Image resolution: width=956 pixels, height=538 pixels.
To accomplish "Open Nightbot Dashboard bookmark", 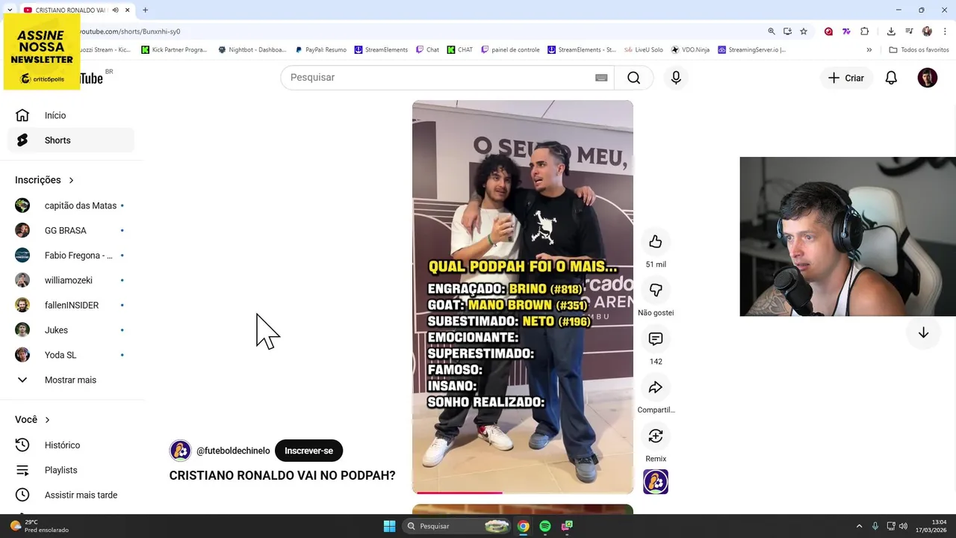I will (252, 50).
